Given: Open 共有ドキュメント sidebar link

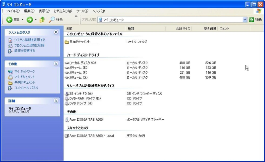Looking at the screenshot, I should [25, 82].
